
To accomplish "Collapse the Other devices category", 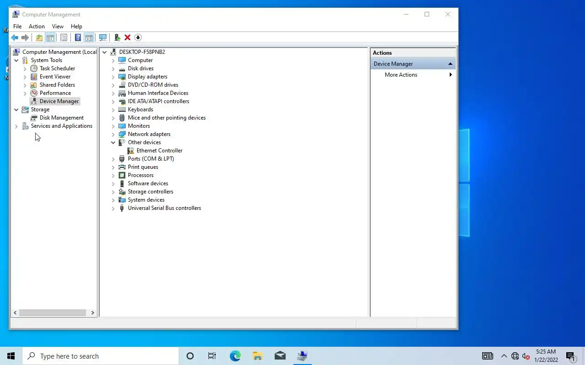I will pos(113,142).
